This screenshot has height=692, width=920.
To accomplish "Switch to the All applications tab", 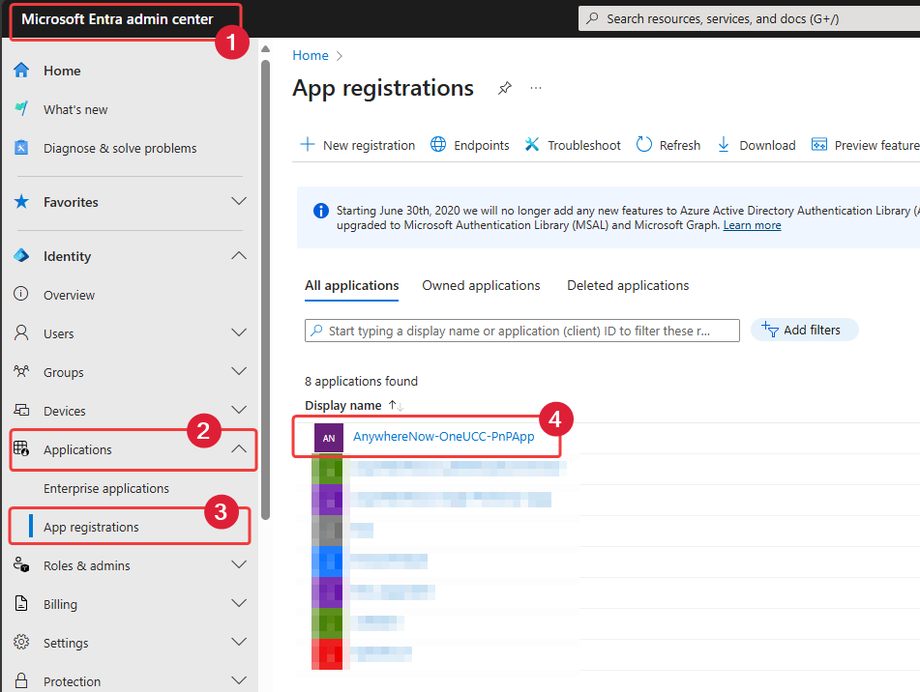I will 351,285.
